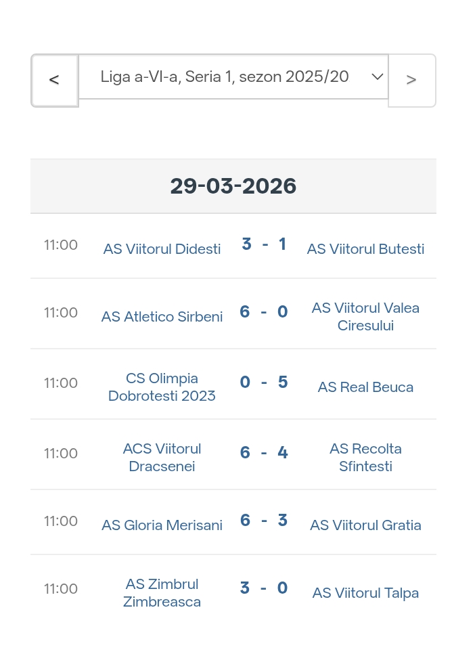Open AS Viitorul Butesti team link
475x656 pixels.
(x=365, y=248)
